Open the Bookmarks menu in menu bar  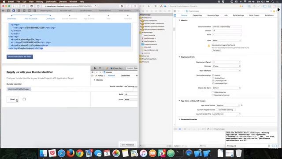pos(51,2)
